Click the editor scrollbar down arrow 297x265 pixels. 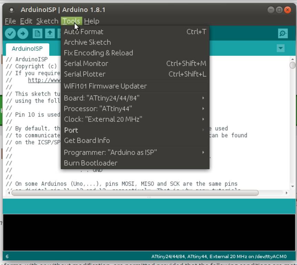coord(293,186)
